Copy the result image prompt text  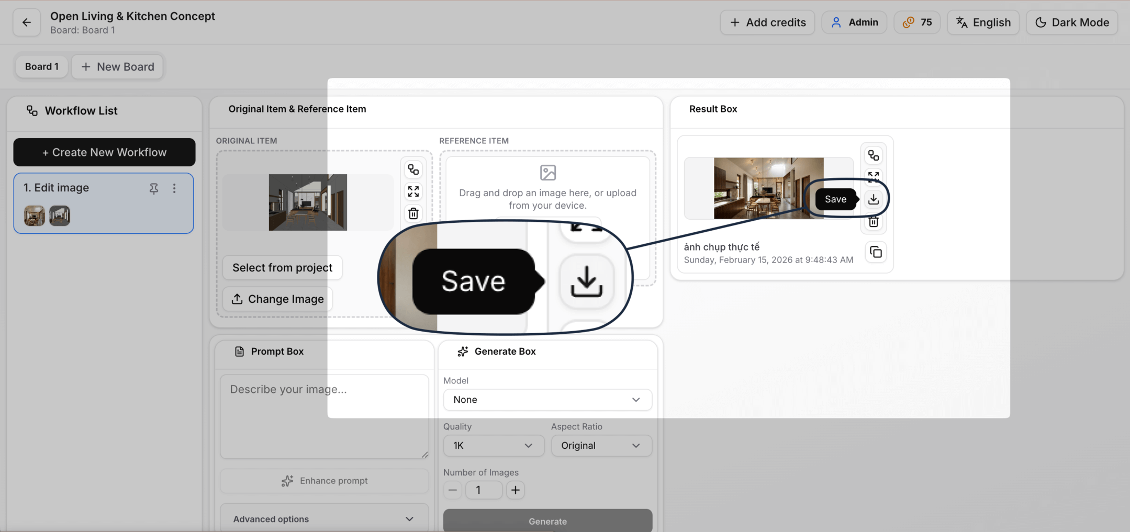click(x=875, y=252)
